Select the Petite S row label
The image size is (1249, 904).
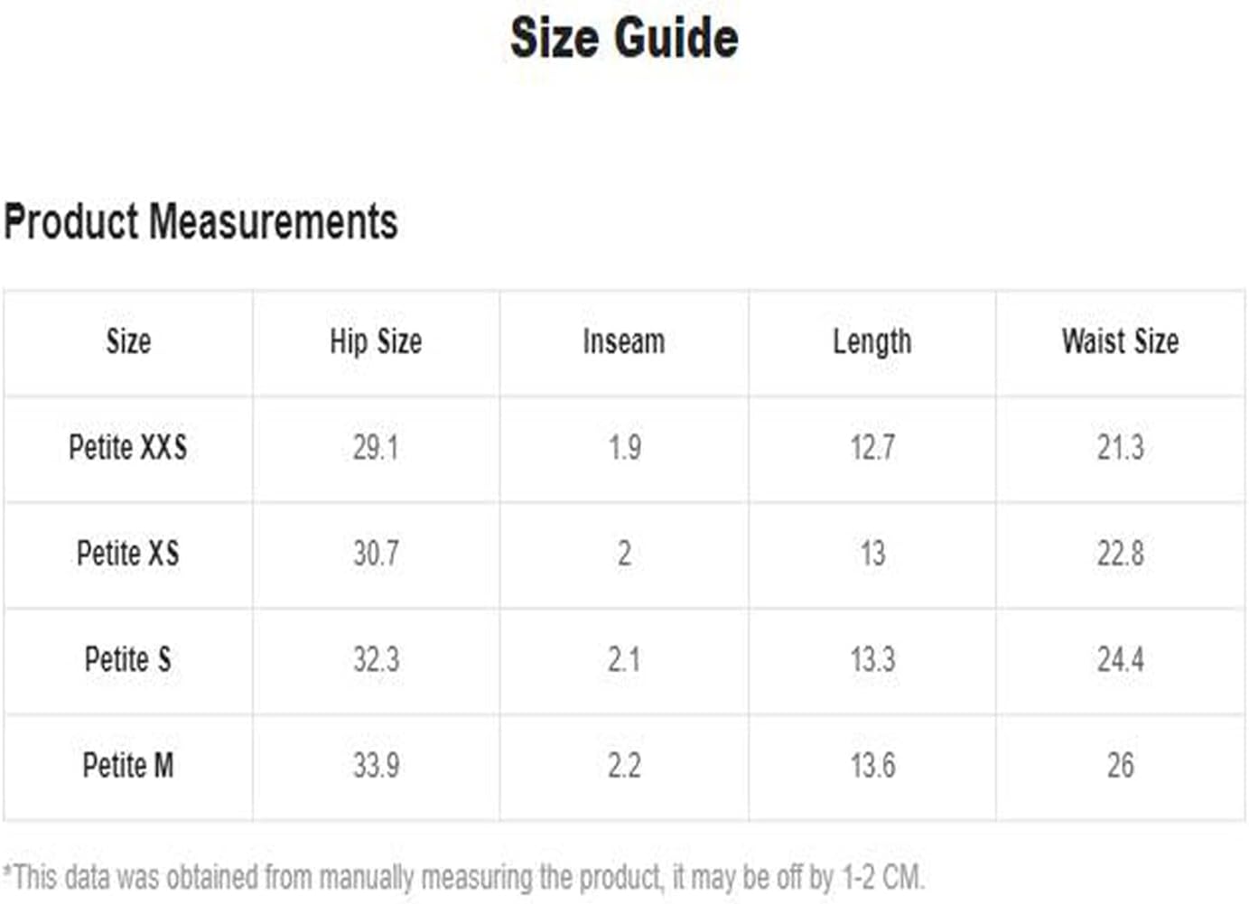click(128, 659)
